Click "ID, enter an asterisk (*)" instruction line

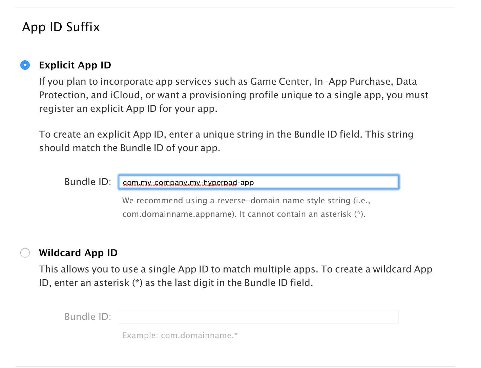point(176,283)
